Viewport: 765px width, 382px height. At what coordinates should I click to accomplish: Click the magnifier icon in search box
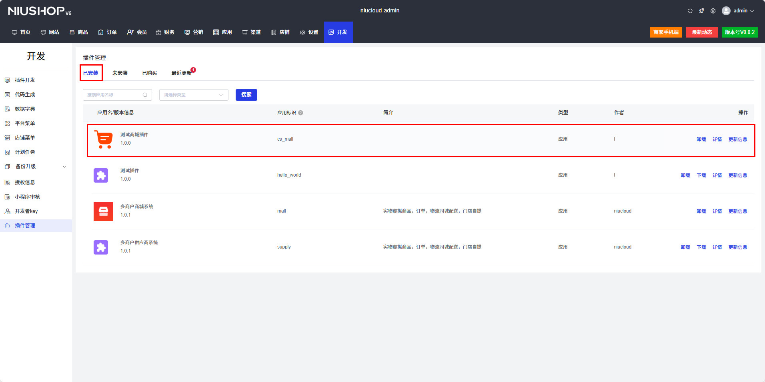[145, 95]
